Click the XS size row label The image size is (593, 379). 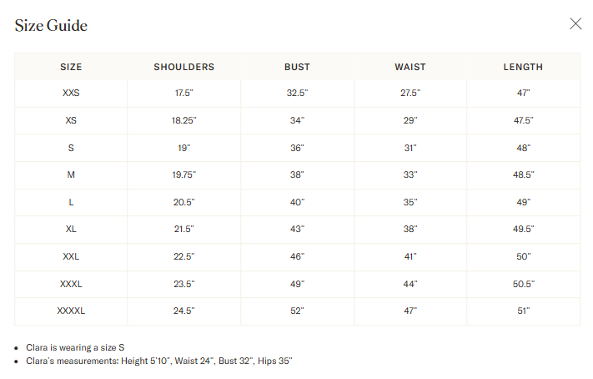coord(71,121)
